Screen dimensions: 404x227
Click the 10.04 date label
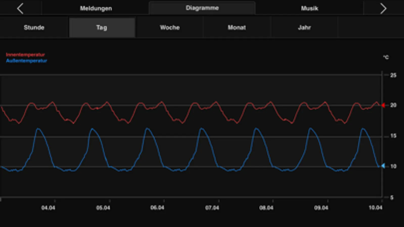(375, 208)
